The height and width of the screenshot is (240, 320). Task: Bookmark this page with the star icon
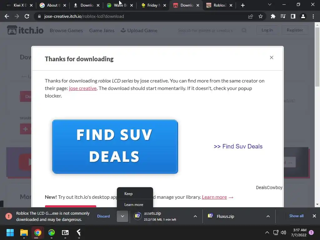pyautogui.click(x=261, y=16)
